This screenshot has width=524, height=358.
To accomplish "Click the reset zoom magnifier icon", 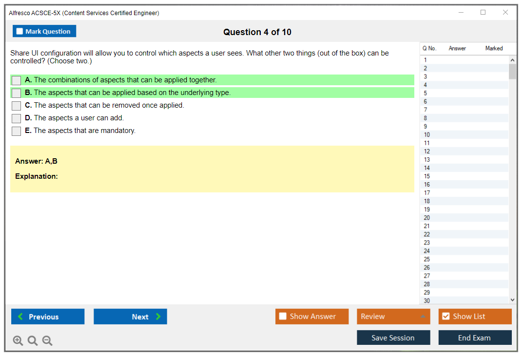I will click(x=33, y=341).
